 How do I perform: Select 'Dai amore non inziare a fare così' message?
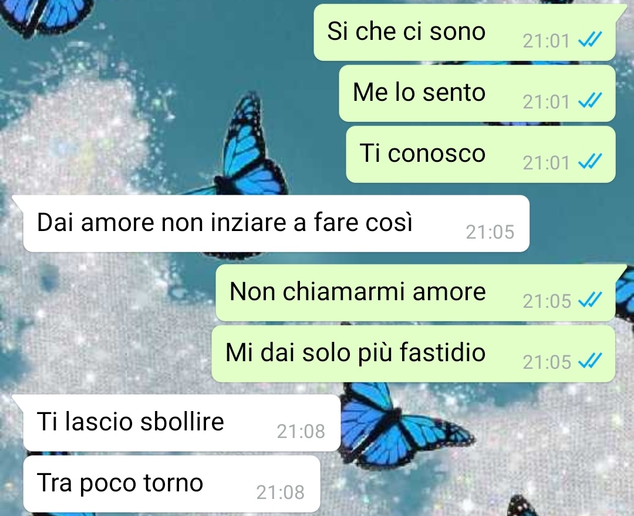click(x=276, y=223)
